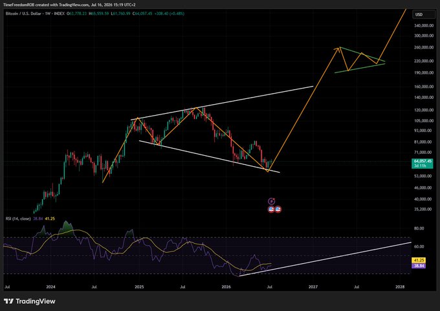Click the 2024 label on the time axis

(x=50, y=287)
